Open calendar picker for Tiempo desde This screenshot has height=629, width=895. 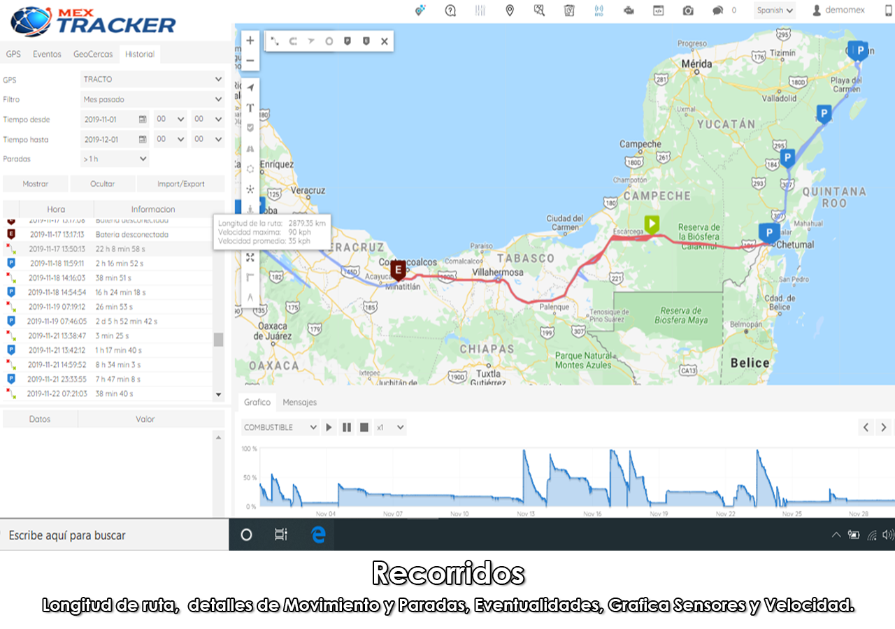143,120
